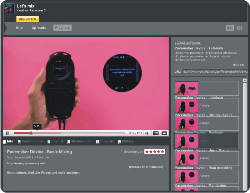This screenshot has height=193, width=250.
Task: Mute the video volume speaker icon
Action: [147, 133]
